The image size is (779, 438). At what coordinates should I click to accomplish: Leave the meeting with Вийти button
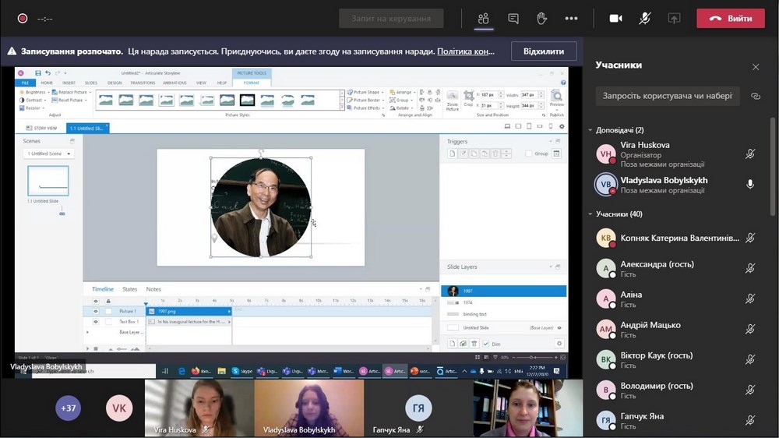[731, 19]
